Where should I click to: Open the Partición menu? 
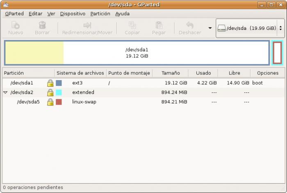[100, 13]
